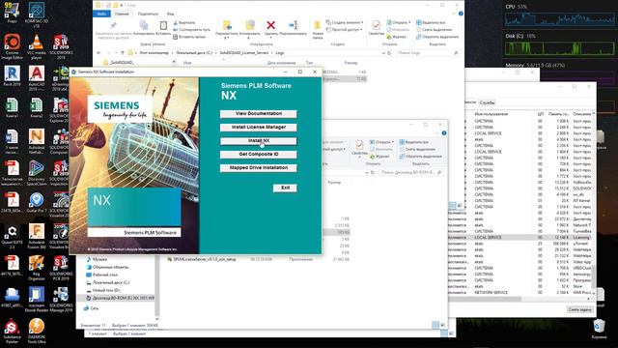Open the KOMPAS-3D desktop shortcut
The image size is (618, 348).
[37, 14]
